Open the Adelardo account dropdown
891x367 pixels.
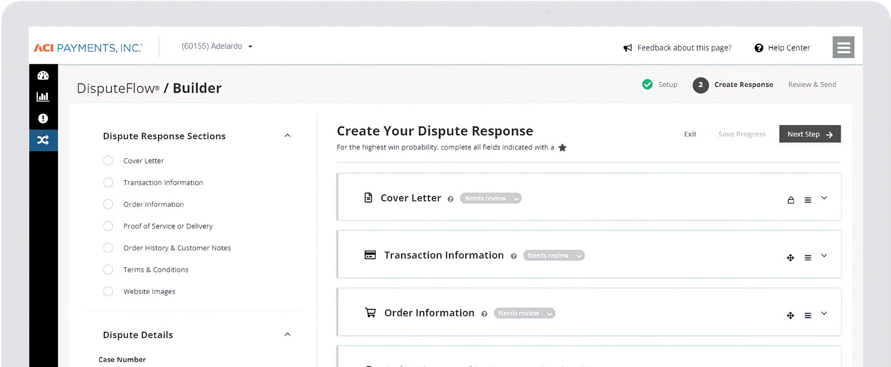point(217,46)
